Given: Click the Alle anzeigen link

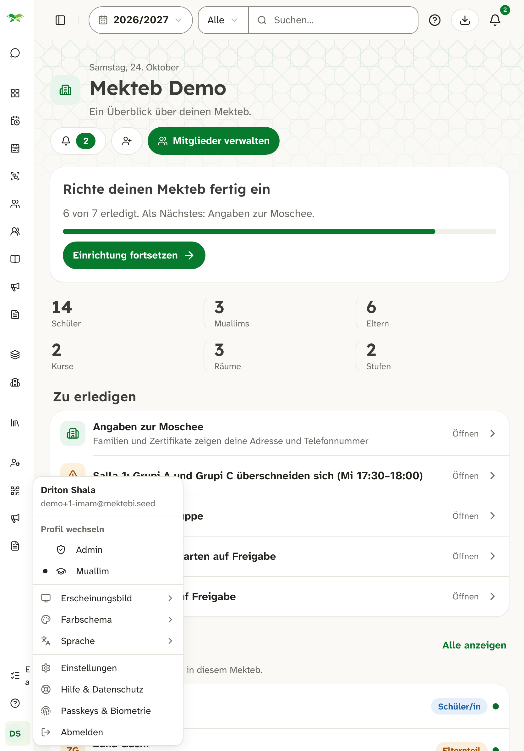Looking at the screenshot, I should point(474,645).
